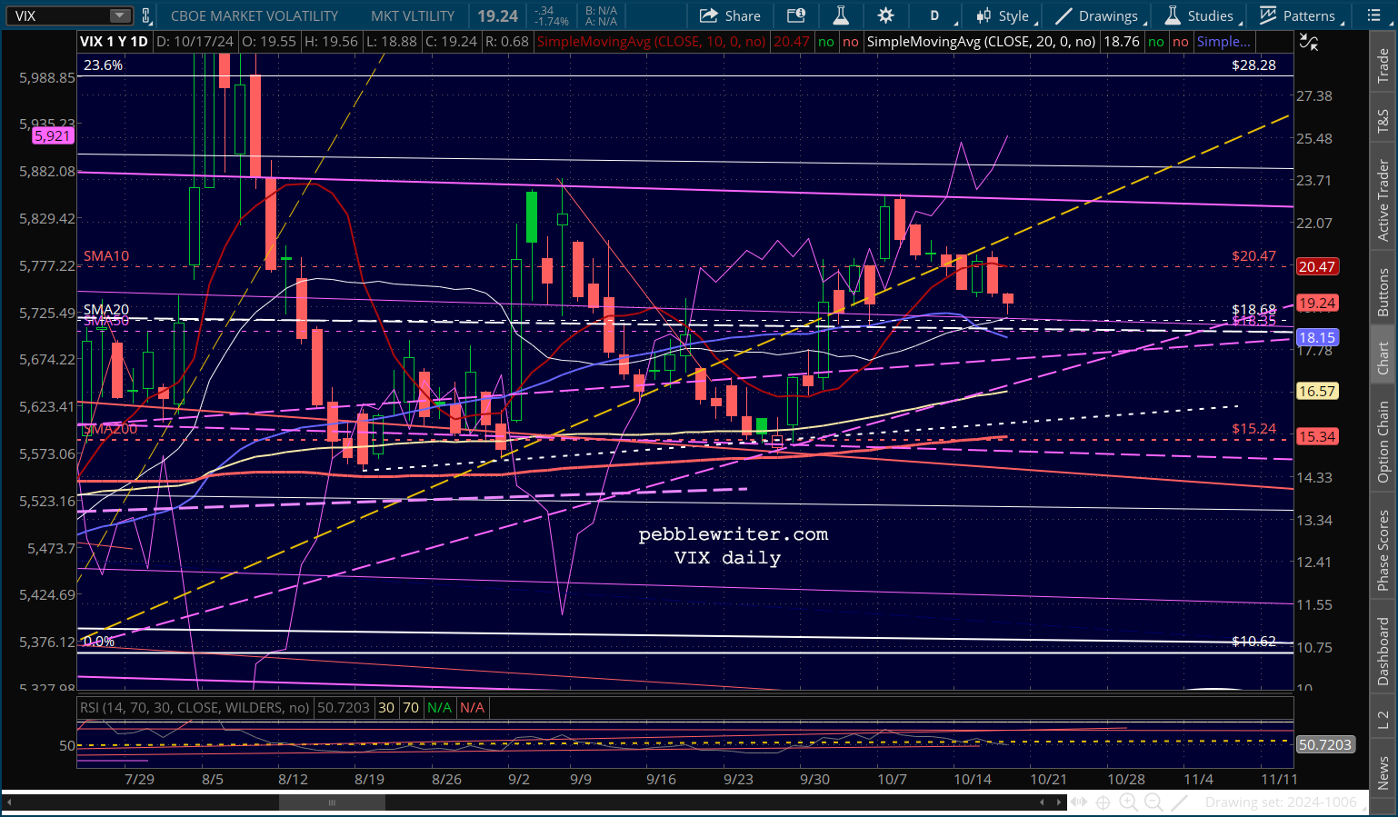Click the pebblewriter.com chart text note
The width and height of the screenshot is (1398, 817).
[733, 534]
